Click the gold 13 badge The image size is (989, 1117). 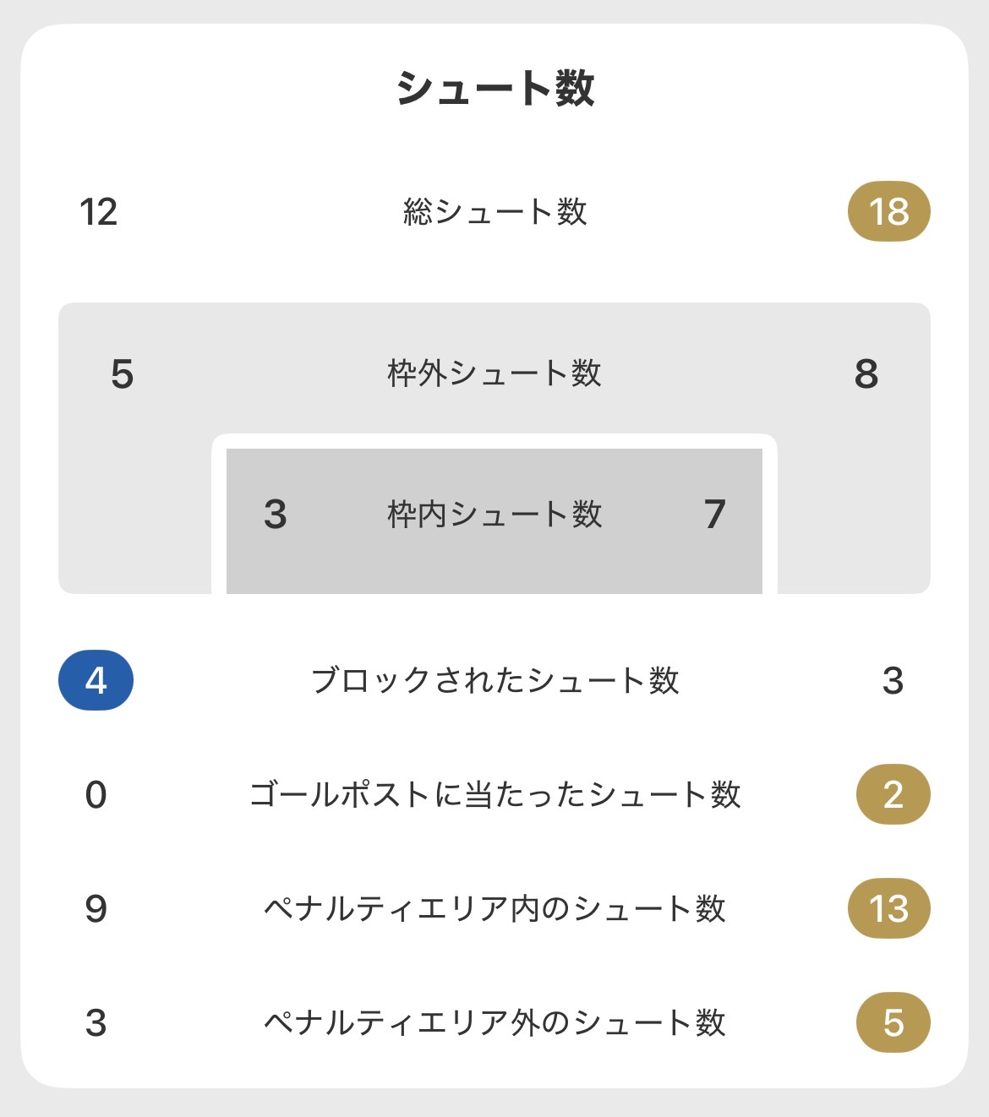888,908
